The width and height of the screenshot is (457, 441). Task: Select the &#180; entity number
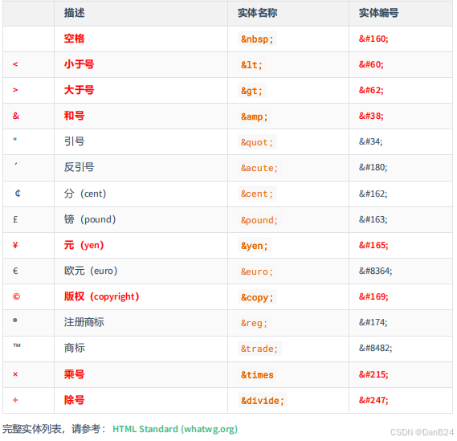pos(373,167)
